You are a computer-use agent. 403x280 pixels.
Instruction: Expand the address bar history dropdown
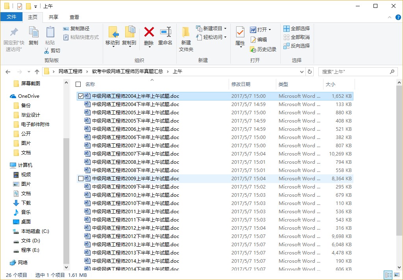click(302, 72)
